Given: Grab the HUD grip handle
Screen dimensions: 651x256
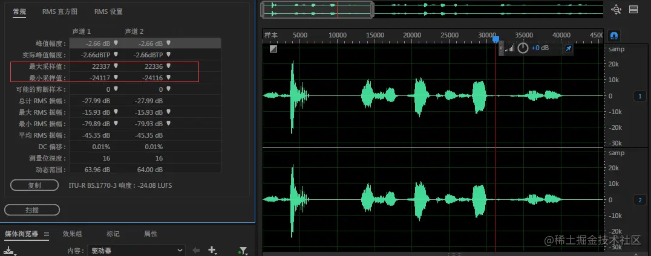Looking at the screenshot, I should (501, 48).
